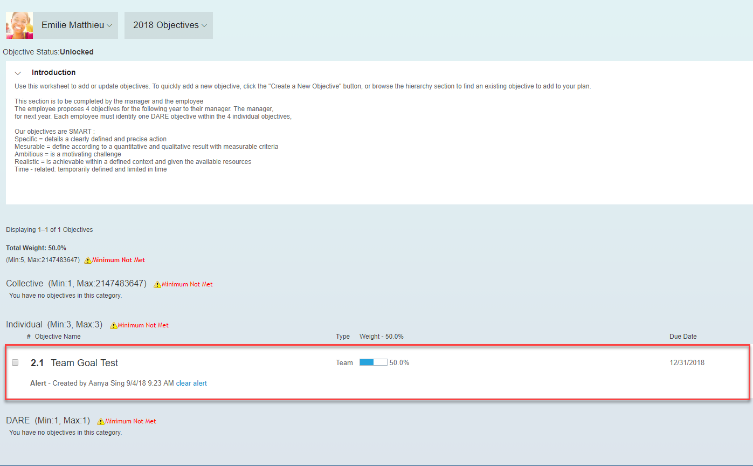Click the Introduction section heading
The image size is (753, 466).
[53, 72]
